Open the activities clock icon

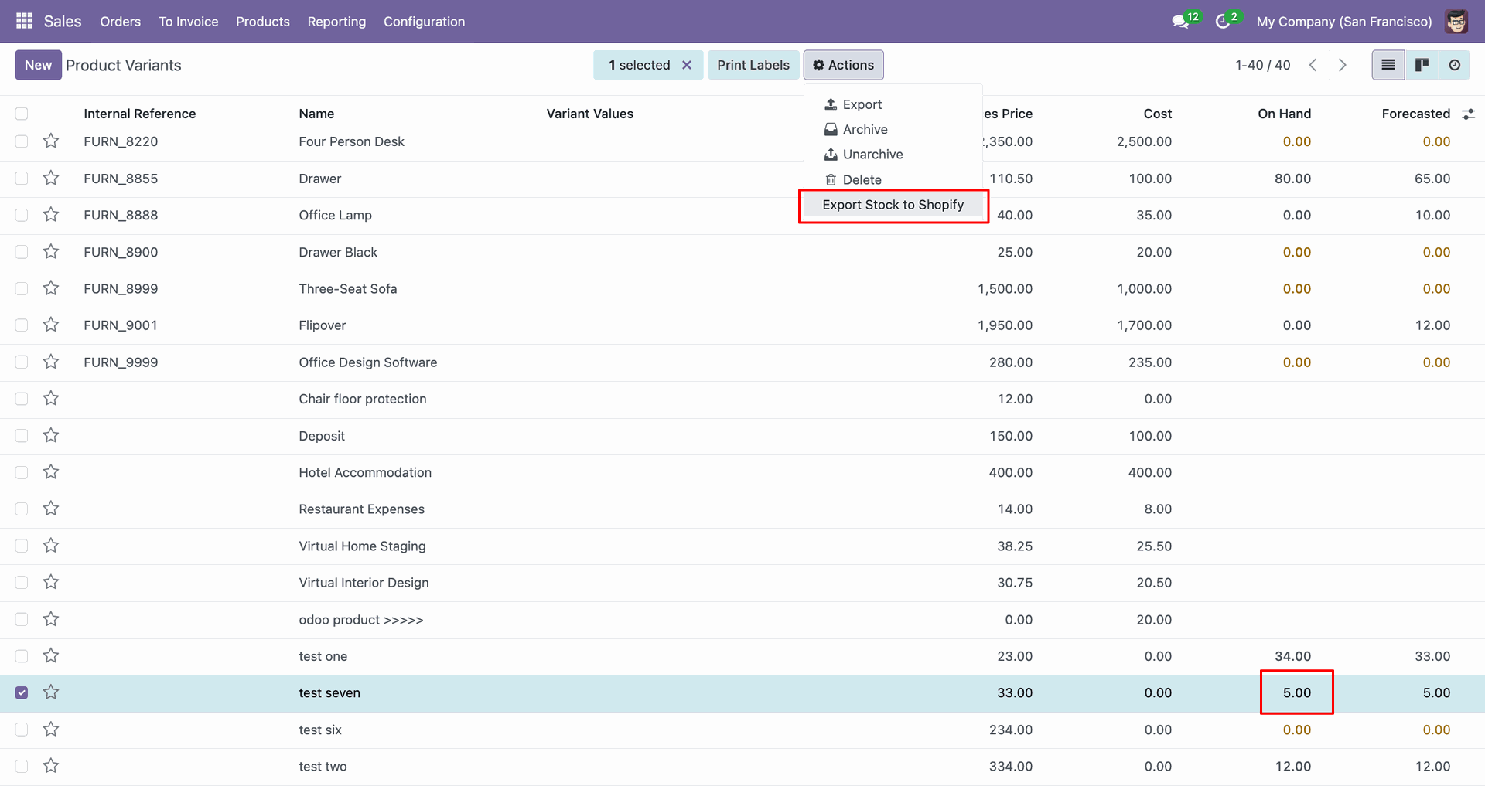coord(1223,22)
